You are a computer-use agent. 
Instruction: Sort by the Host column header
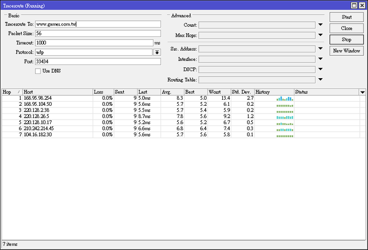[58, 92]
